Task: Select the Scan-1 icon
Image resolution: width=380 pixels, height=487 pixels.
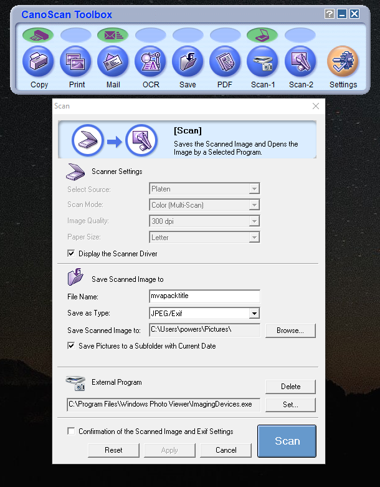Action: tap(262, 62)
